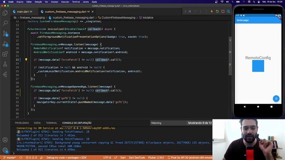The height and width of the screenshot is (160, 285).
Task: Open the Seleção menu
Action: pyautogui.click(x=38, y=2)
